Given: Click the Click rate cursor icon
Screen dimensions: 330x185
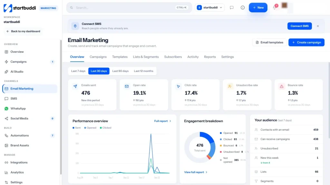Looking at the screenshot, I should point(178,86).
